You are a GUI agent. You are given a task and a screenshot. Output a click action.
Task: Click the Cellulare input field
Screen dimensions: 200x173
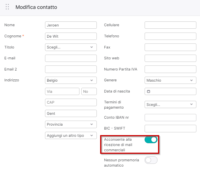coord(170,25)
